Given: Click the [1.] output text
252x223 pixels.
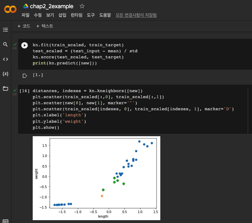Looking at the screenshot, I should tap(38, 75).
